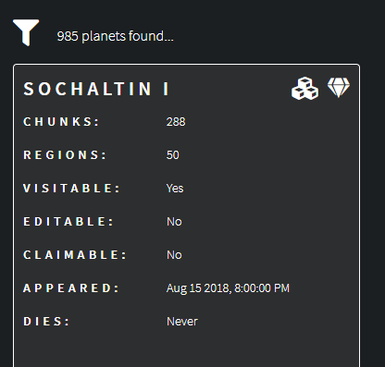
Task: Open the planet filter funnel icon
Action: [x=26, y=32]
